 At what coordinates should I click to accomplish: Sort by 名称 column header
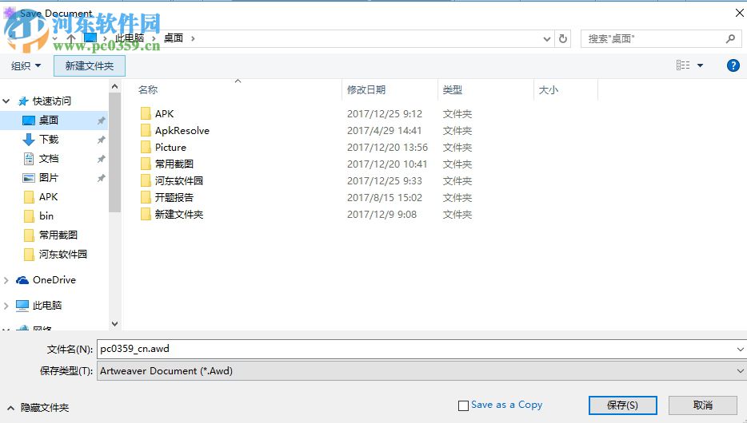(148, 90)
